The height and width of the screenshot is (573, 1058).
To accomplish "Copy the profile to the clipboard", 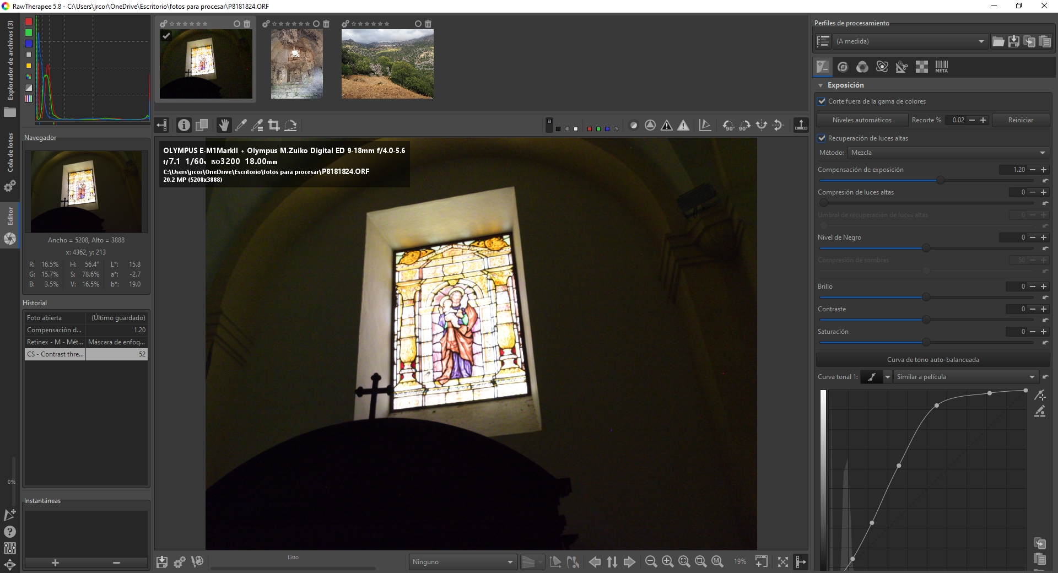I will pyautogui.click(x=1029, y=41).
